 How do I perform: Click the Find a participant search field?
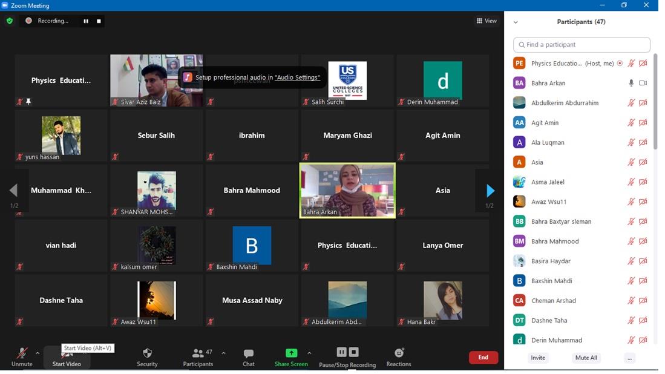[581, 45]
